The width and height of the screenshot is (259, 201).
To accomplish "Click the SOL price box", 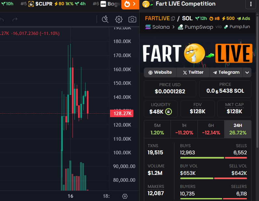I will 225,89.
